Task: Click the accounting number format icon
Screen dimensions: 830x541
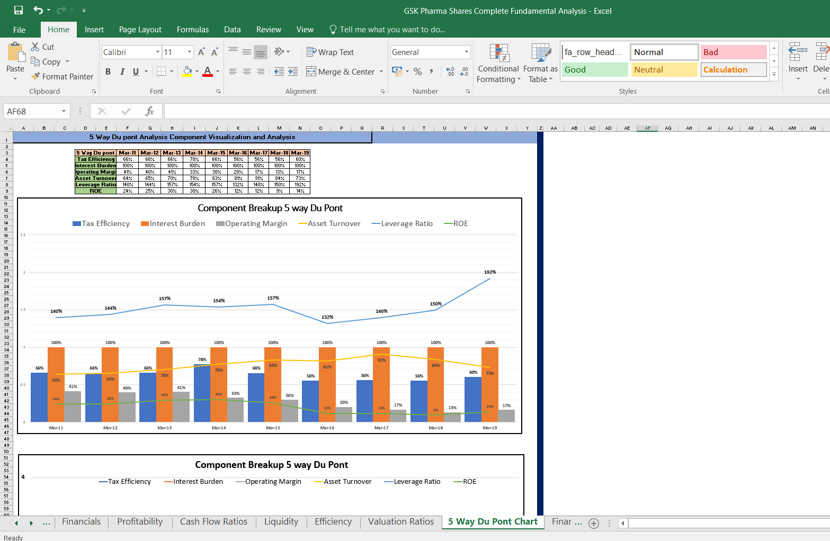Action: pyautogui.click(x=397, y=71)
